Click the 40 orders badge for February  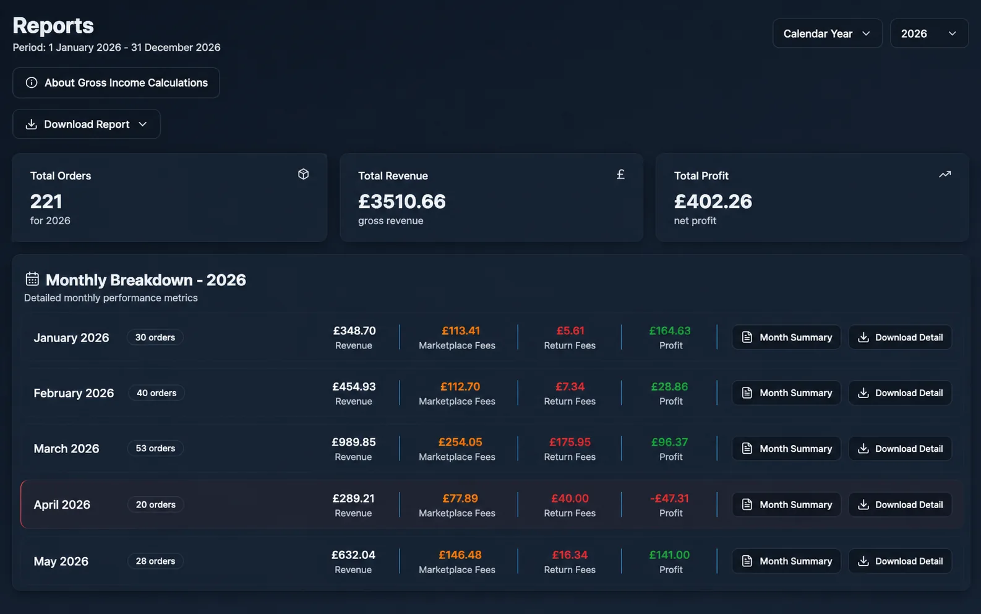pyautogui.click(x=156, y=393)
